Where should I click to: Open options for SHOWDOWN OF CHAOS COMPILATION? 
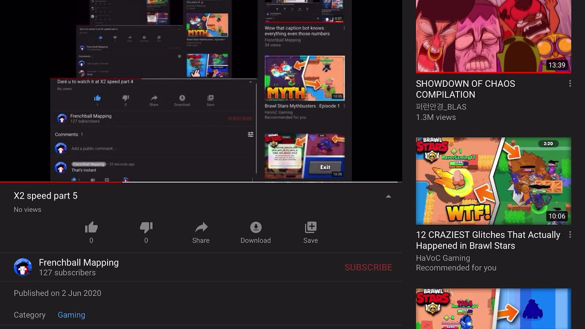tap(570, 84)
